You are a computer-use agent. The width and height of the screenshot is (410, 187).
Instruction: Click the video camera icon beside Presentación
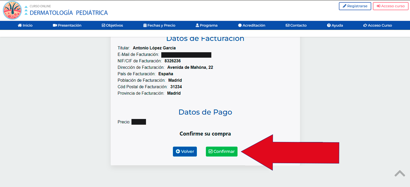[55, 25]
